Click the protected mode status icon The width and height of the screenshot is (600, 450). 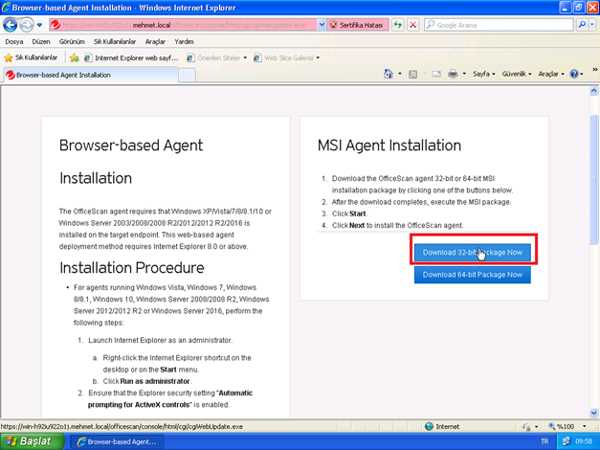coord(527,427)
